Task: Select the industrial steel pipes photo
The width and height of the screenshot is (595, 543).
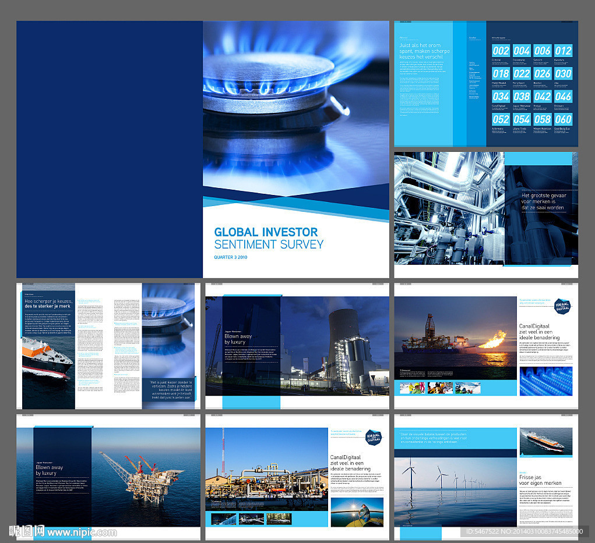Action: coord(449,208)
